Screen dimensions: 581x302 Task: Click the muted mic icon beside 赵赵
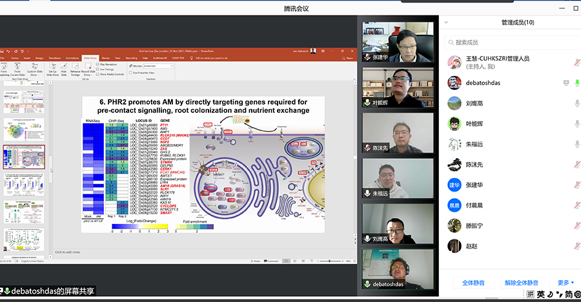(576, 246)
